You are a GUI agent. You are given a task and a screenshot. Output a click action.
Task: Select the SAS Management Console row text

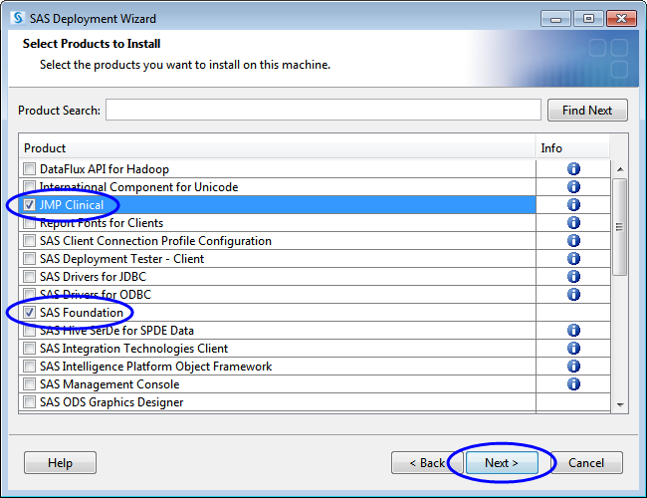[109, 384]
